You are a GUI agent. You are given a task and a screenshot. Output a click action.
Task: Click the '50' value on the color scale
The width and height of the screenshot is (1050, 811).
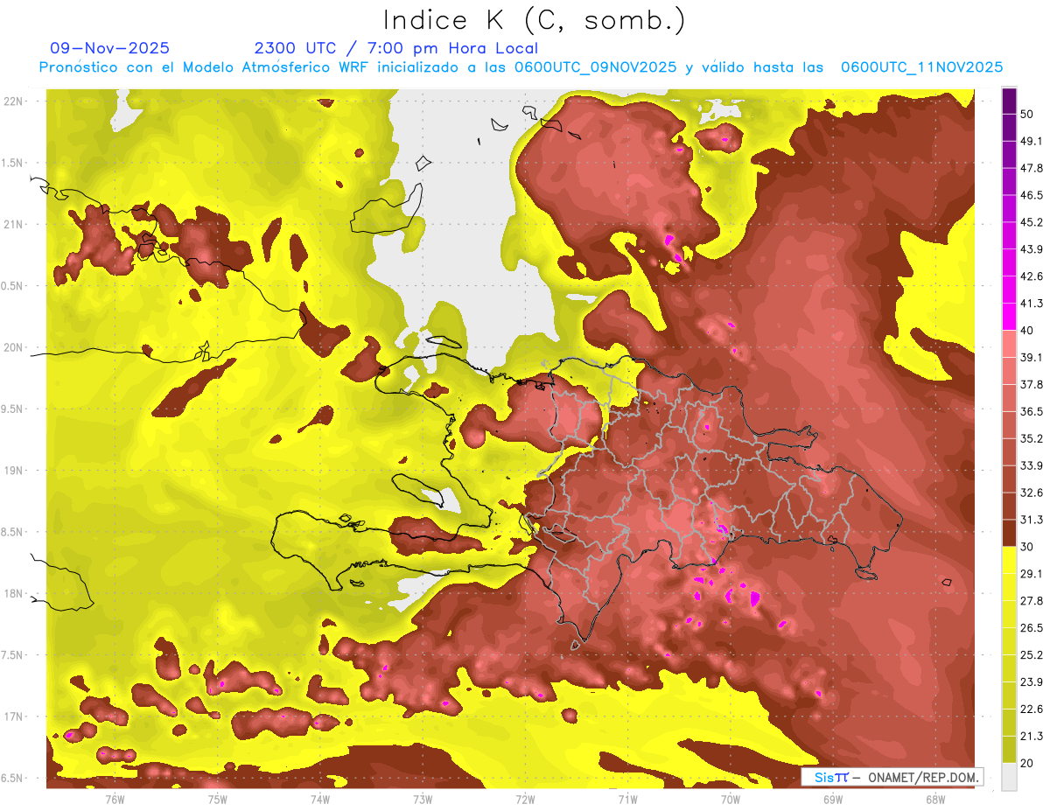pos(1027,115)
